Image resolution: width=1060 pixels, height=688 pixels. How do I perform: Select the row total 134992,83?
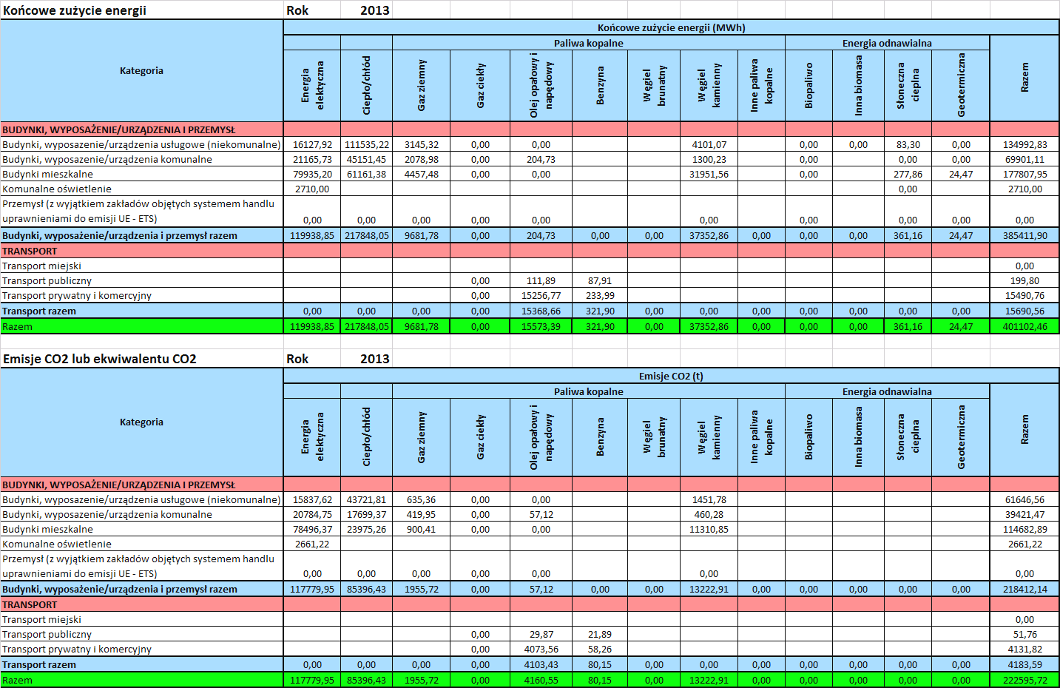1024,144
